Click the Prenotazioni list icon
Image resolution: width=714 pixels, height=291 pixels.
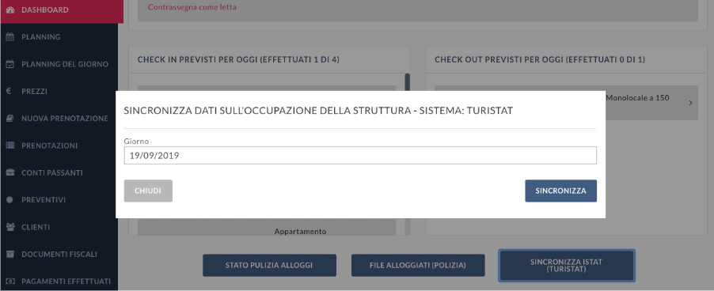coord(10,145)
